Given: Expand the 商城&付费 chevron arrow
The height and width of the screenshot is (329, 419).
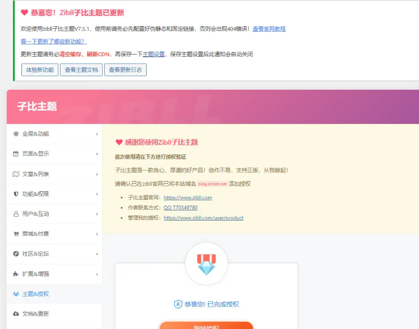Looking at the screenshot, I should click(x=97, y=234).
